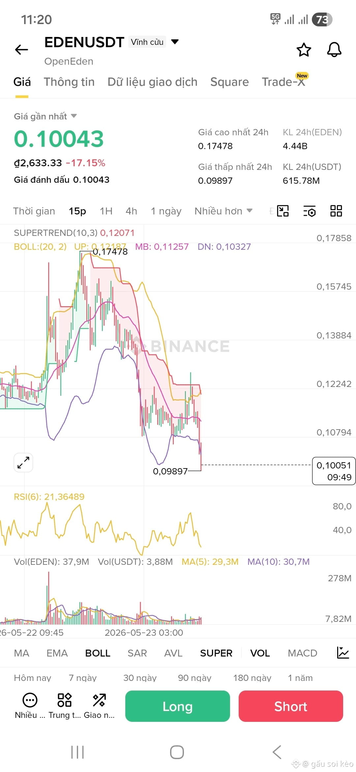
Task: Tap KL 24h(USDT) value 615.78M
Action: coord(301,180)
